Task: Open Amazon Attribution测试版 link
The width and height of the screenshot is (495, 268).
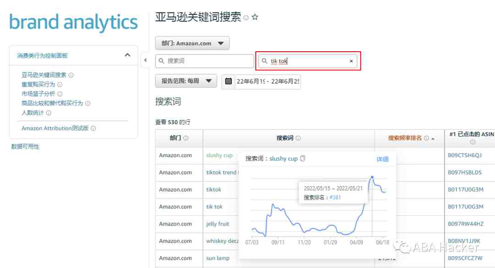Action: pyautogui.click(x=55, y=128)
